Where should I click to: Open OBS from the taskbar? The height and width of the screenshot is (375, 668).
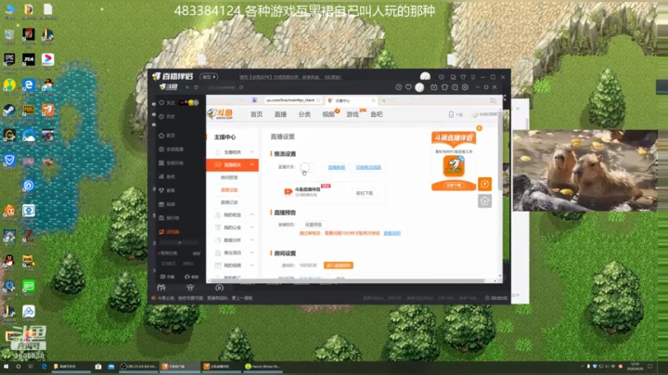tap(138, 367)
